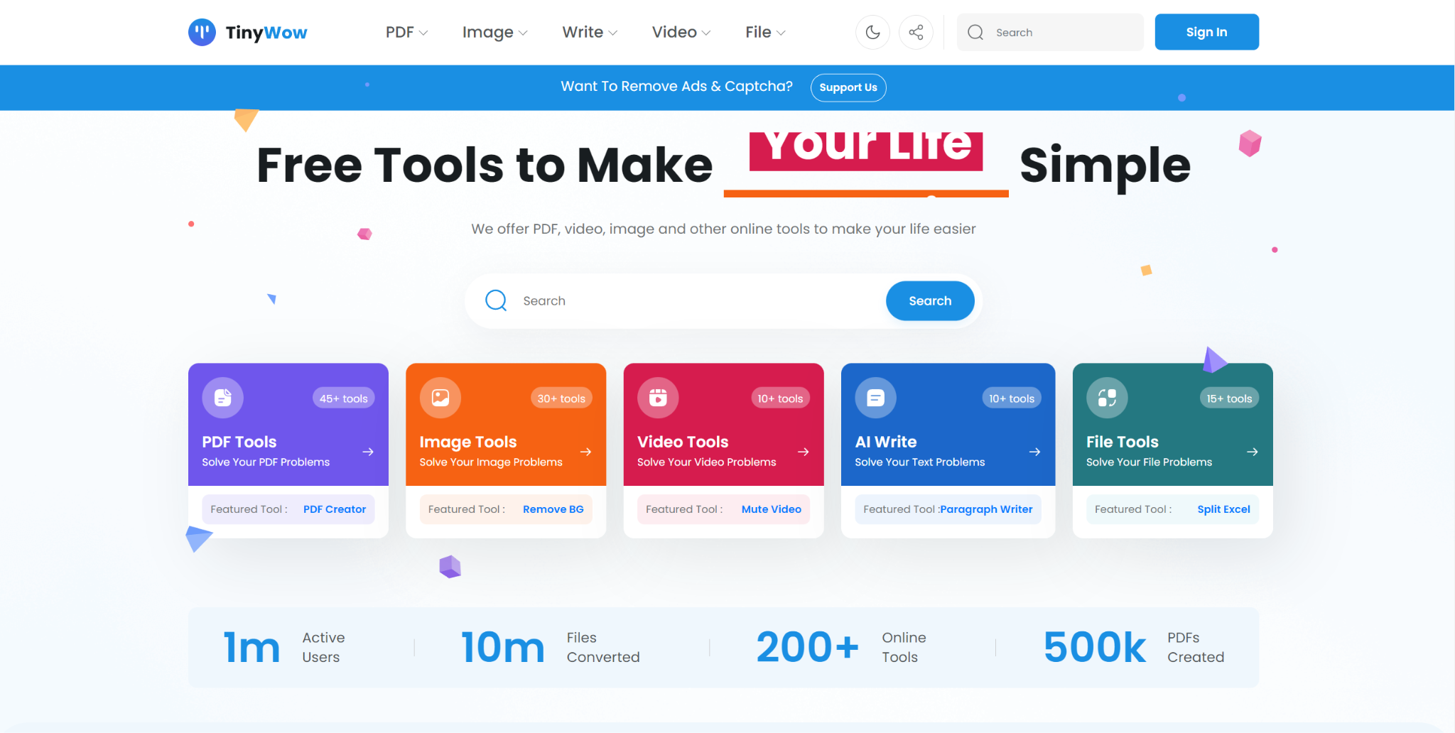Screen dimensions: 1455x733
Task: Click the TinyWow logo icon
Action: point(202,32)
